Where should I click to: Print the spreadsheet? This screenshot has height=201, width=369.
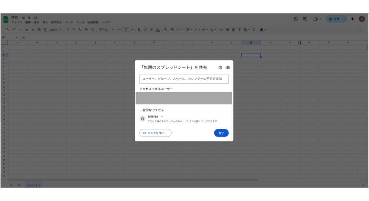point(39,30)
